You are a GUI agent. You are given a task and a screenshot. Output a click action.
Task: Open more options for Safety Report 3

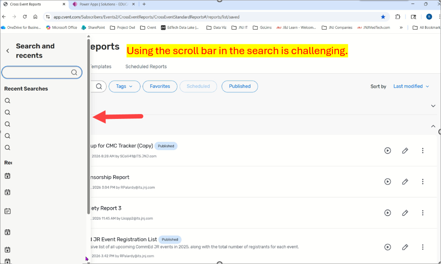[x=422, y=213]
